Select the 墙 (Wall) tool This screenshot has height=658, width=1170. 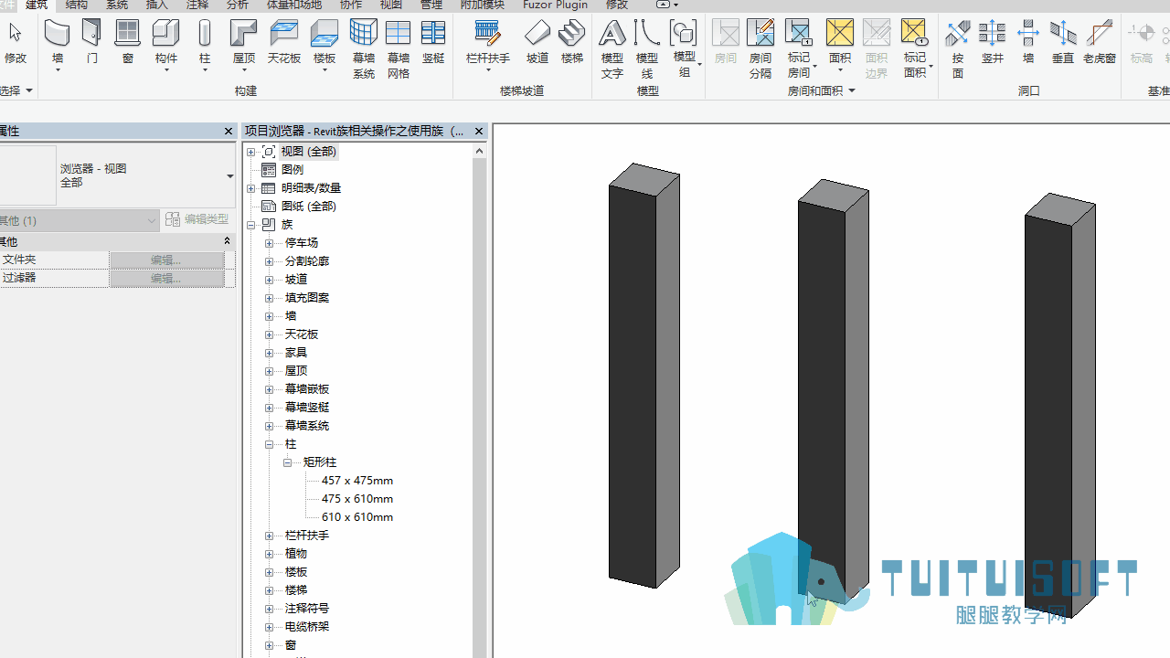point(57,43)
